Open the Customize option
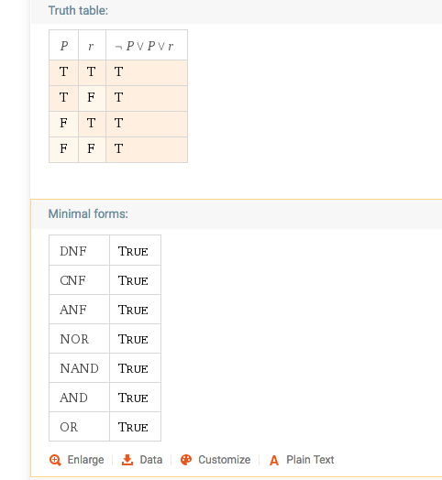This screenshot has height=480, width=442. (224, 460)
